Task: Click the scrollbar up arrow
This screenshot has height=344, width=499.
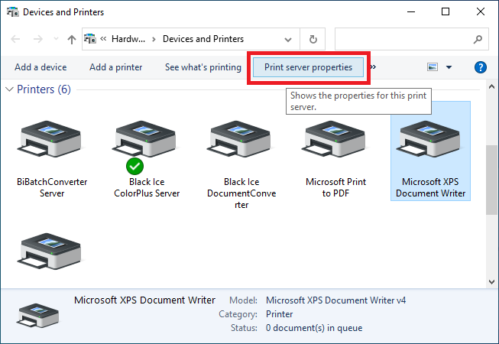Action: [x=491, y=86]
